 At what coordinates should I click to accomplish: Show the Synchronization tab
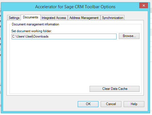click(x=113, y=18)
